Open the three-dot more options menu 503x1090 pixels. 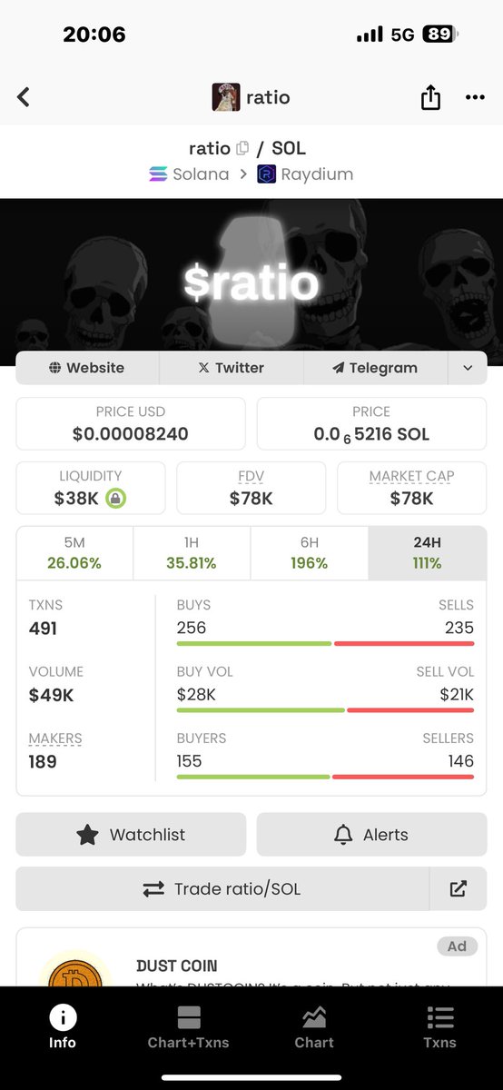coord(475,97)
